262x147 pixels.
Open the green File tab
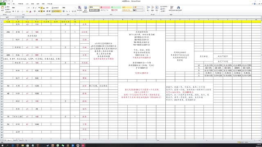click(x=3, y=4)
